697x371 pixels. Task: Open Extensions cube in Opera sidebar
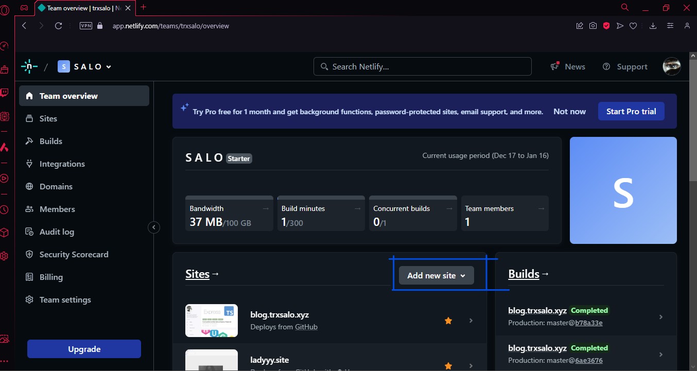tap(4, 233)
